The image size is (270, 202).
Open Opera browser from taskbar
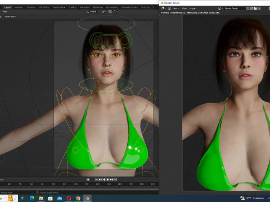[x=69, y=198]
